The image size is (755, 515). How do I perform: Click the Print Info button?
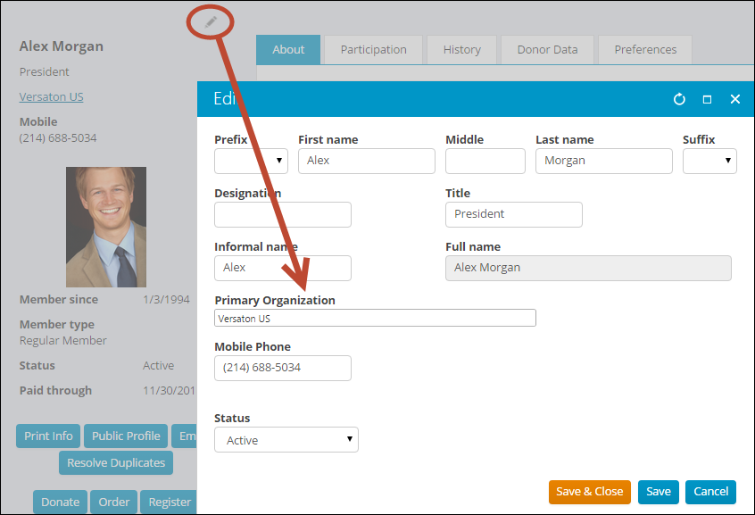point(48,436)
